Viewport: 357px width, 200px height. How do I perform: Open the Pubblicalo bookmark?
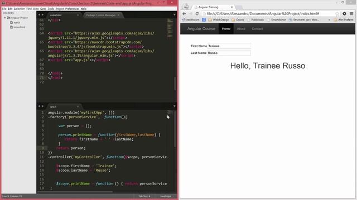pyautogui.click(x=255, y=20)
